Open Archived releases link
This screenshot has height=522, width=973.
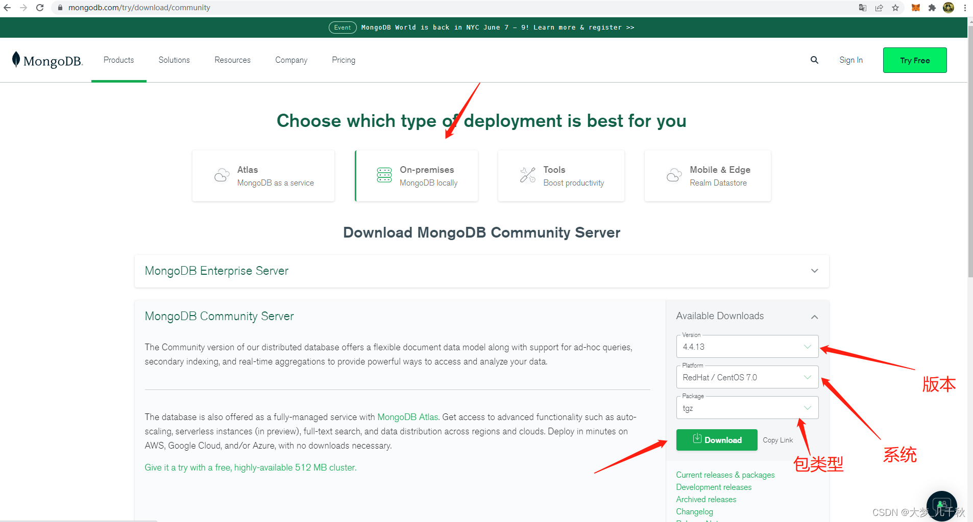click(706, 499)
